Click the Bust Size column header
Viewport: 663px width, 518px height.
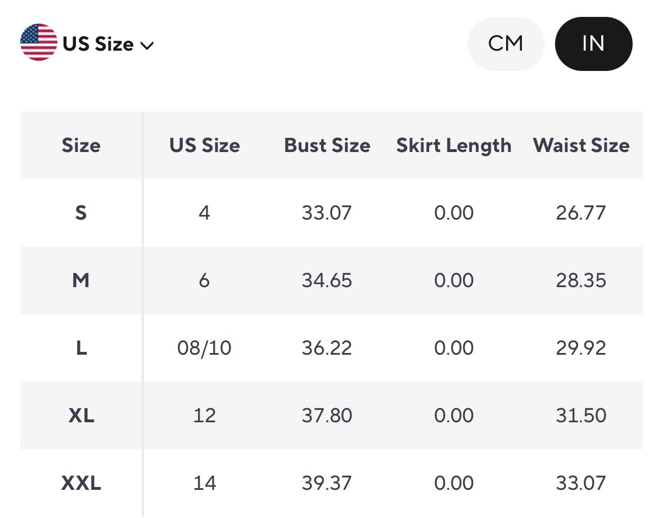(327, 145)
